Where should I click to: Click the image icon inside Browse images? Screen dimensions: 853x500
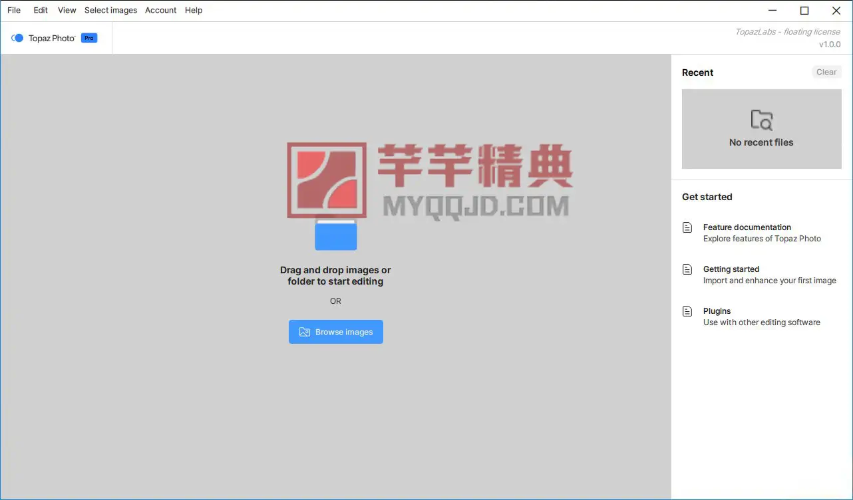pyautogui.click(x=305, y=332)
